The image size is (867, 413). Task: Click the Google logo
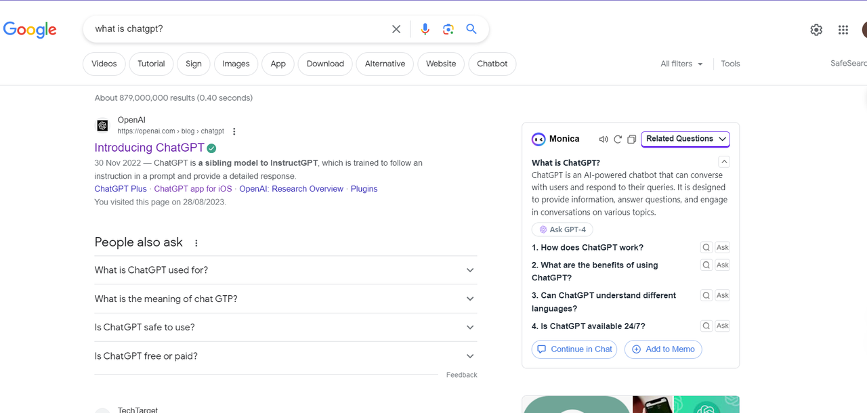pyautogui.click(x=30, y=30)
